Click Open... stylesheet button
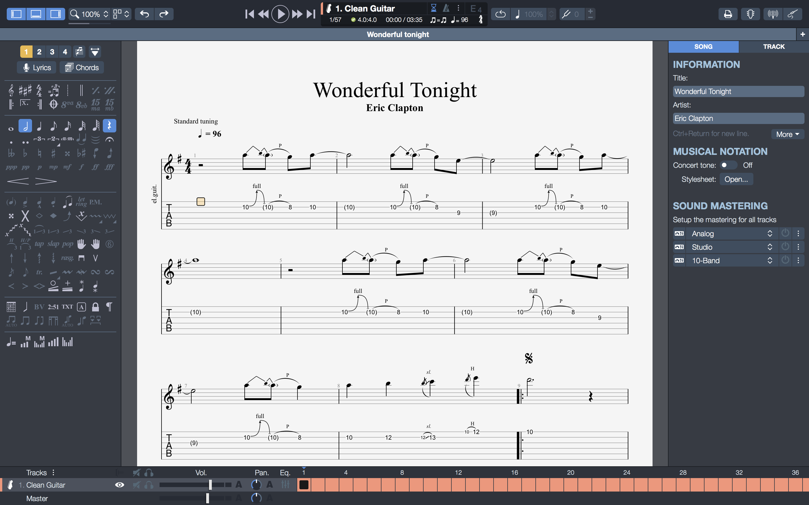Viewport: 809px width, 505px height. point(736,179)
